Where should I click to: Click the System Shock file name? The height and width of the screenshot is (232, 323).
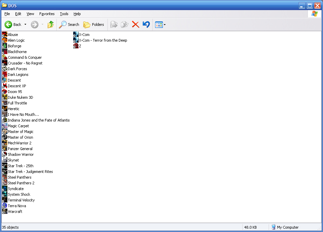pos(19,194)
